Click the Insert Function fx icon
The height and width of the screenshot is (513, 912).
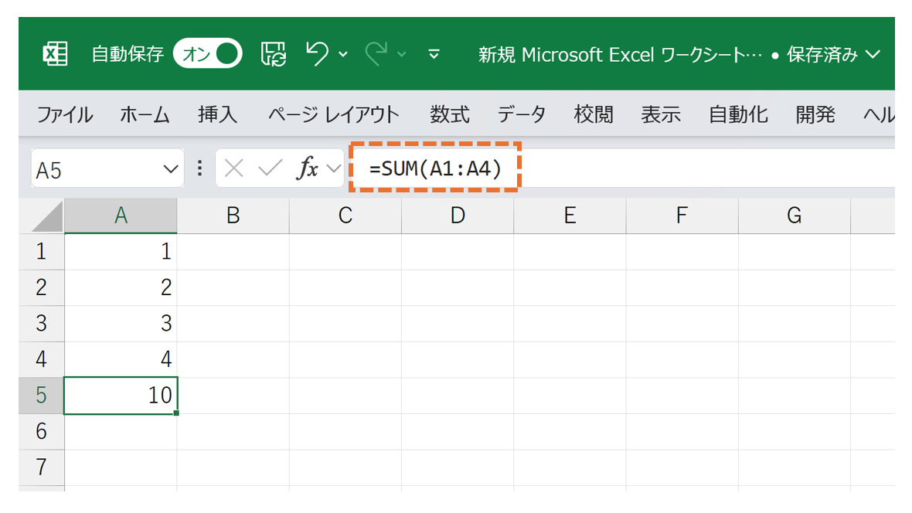point(308,168)
